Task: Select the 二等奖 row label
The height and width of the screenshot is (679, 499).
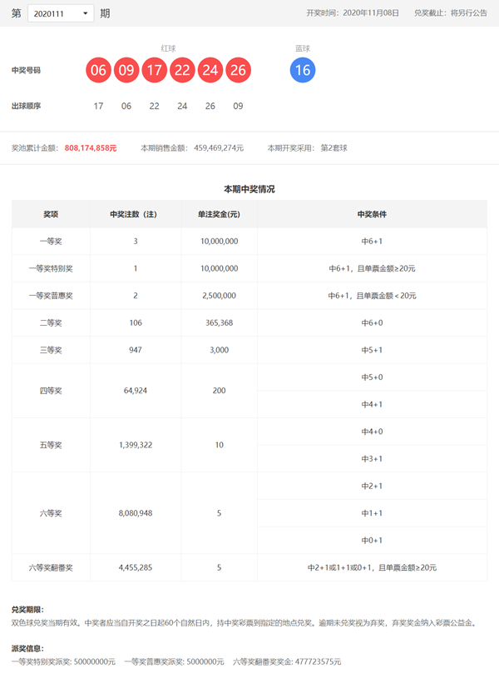Action: 51,322
